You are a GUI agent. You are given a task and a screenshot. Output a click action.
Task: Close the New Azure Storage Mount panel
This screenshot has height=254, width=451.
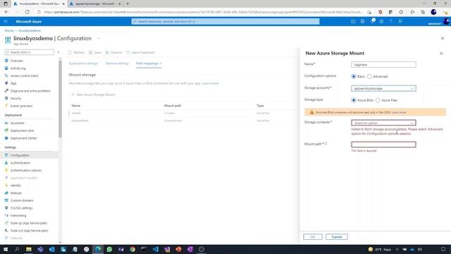pos(441,54)
